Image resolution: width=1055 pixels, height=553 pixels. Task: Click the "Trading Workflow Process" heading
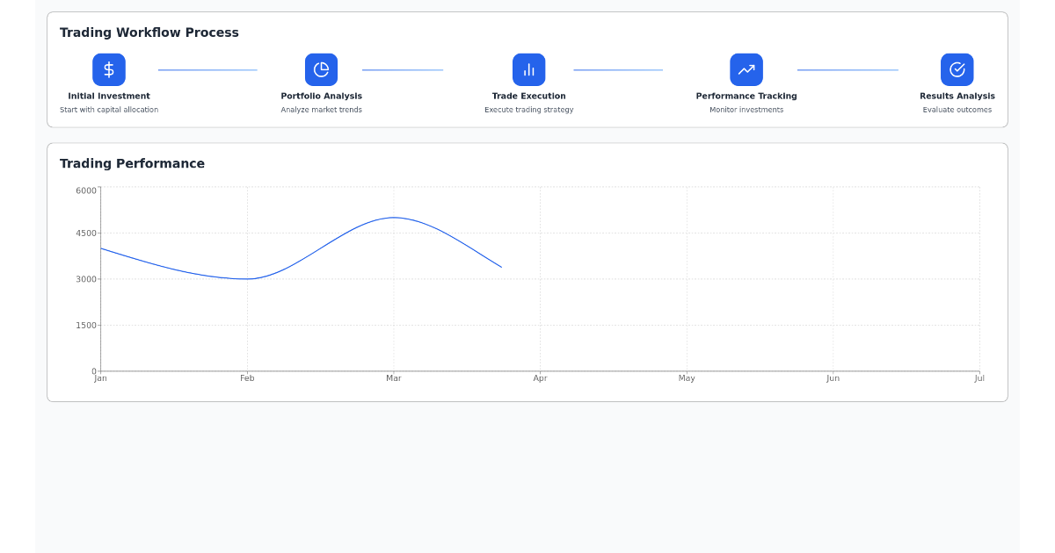click(149, 32)
